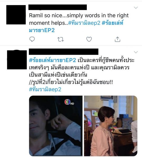This screenshot has height=157, width=142.
Task: Open hashtag #ทีมรามิลep2 in first tweet
Action: click(x=84, y=23)
